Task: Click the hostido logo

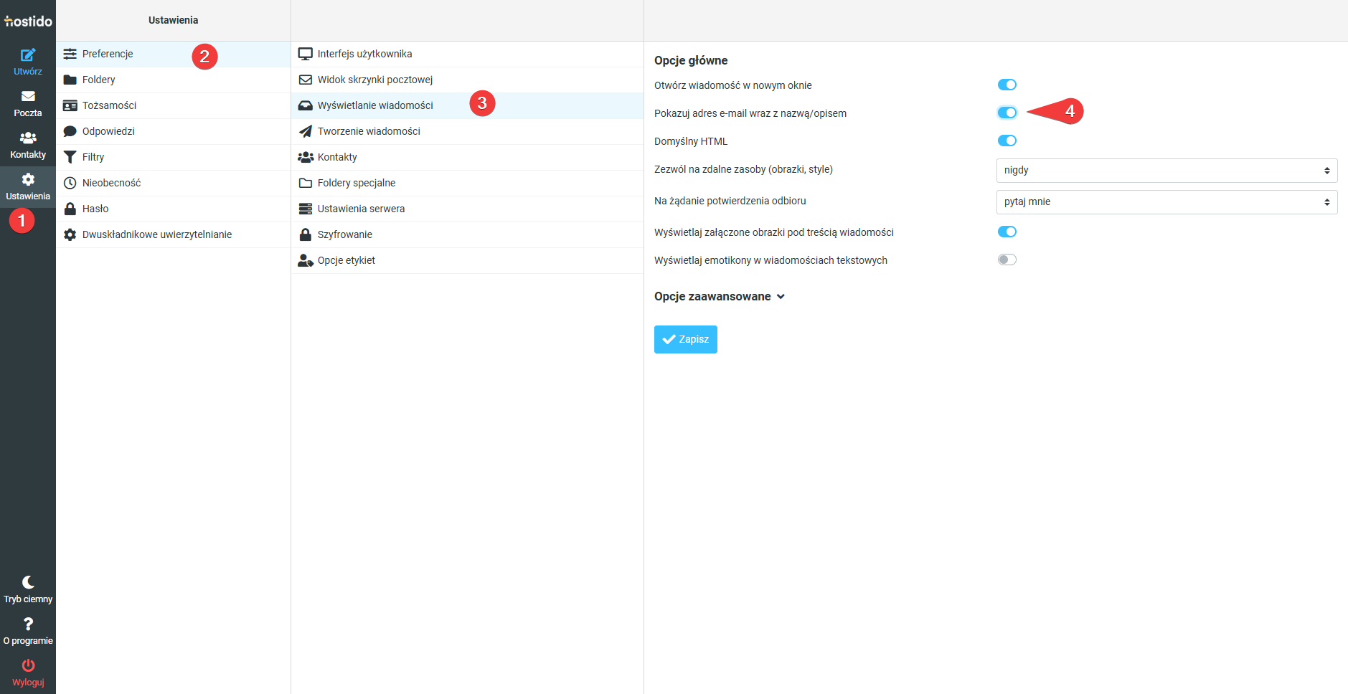Action: tap(28, 21)
